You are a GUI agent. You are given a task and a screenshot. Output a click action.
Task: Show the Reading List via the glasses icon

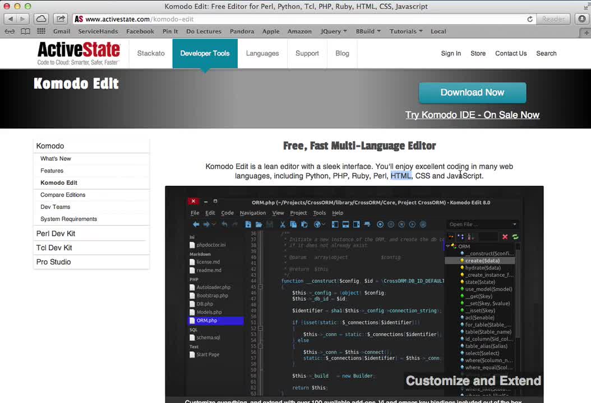coord(10,31)
